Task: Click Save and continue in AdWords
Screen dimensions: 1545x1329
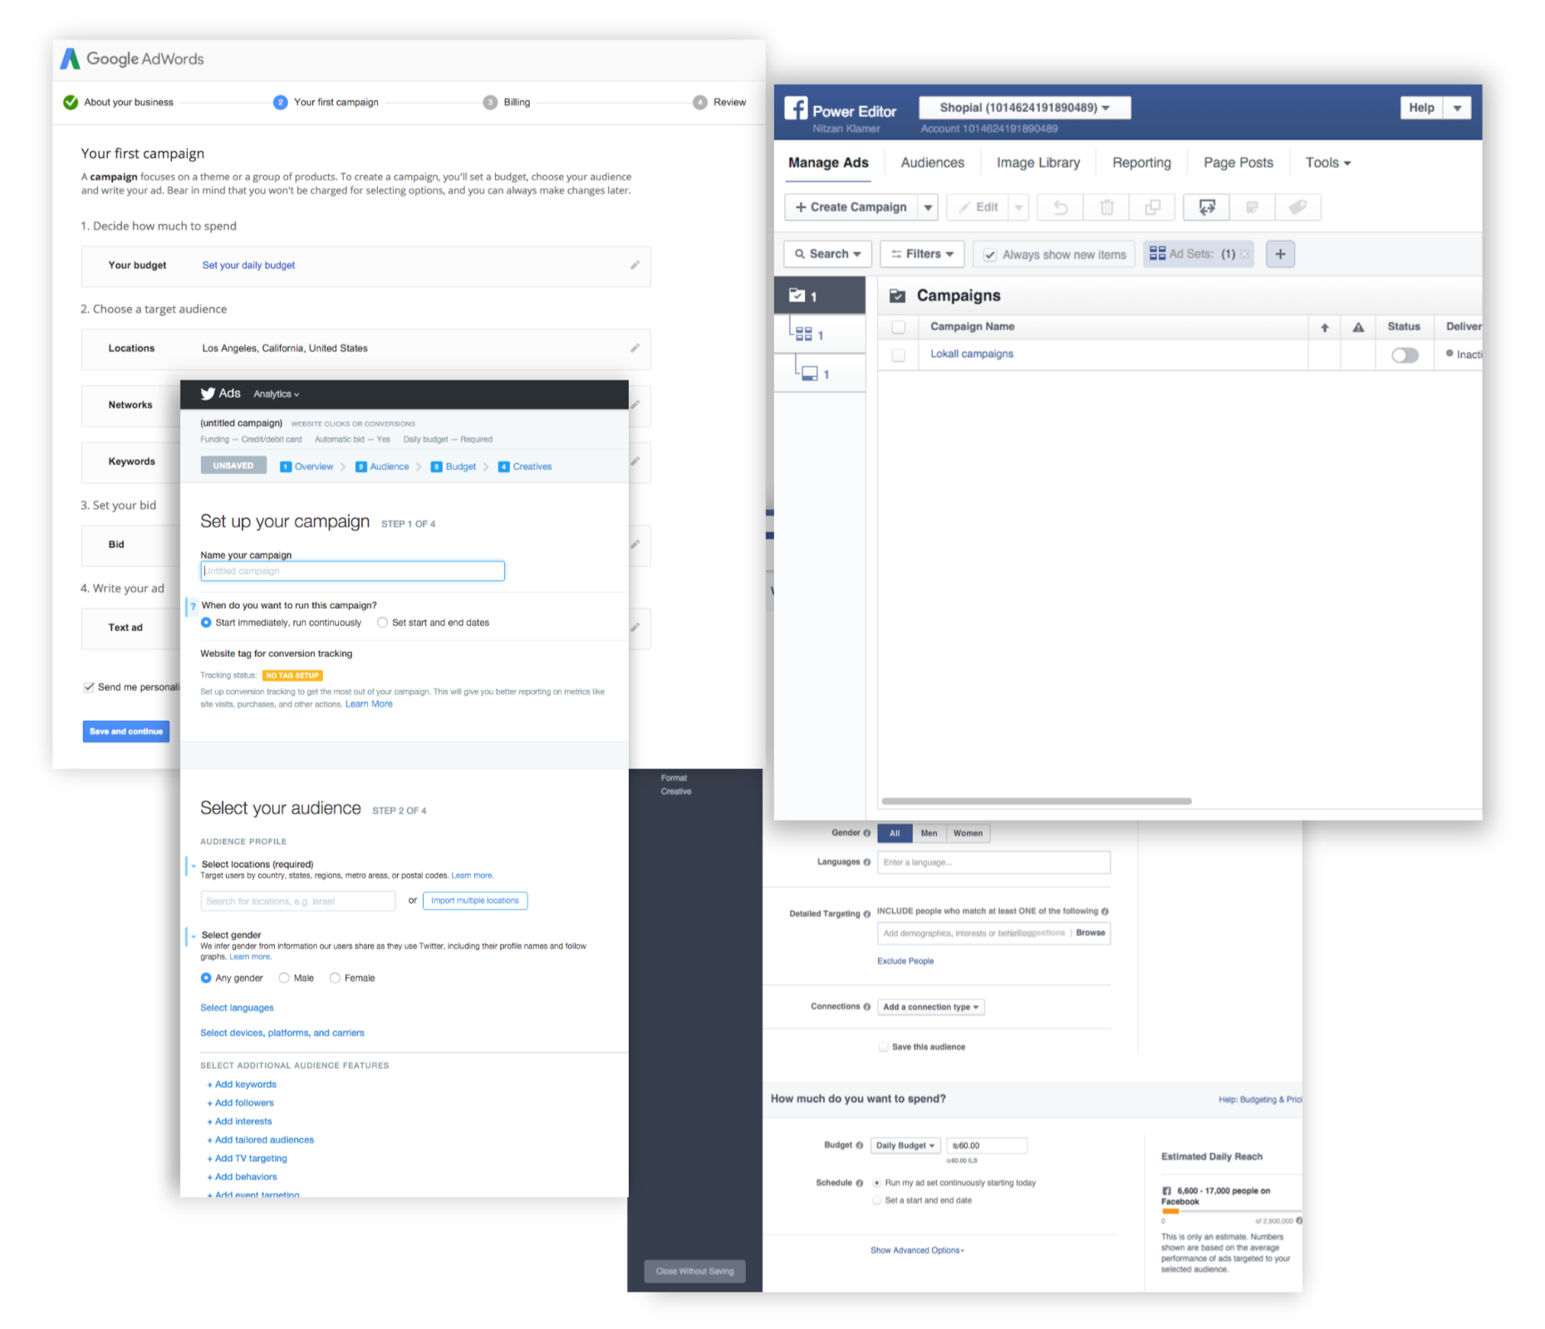Action: coord(125,732)
